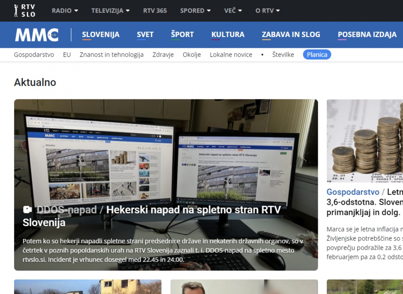Click the blue Gospodarstvo article category label
Screen dimensions: 403x294
353,192
